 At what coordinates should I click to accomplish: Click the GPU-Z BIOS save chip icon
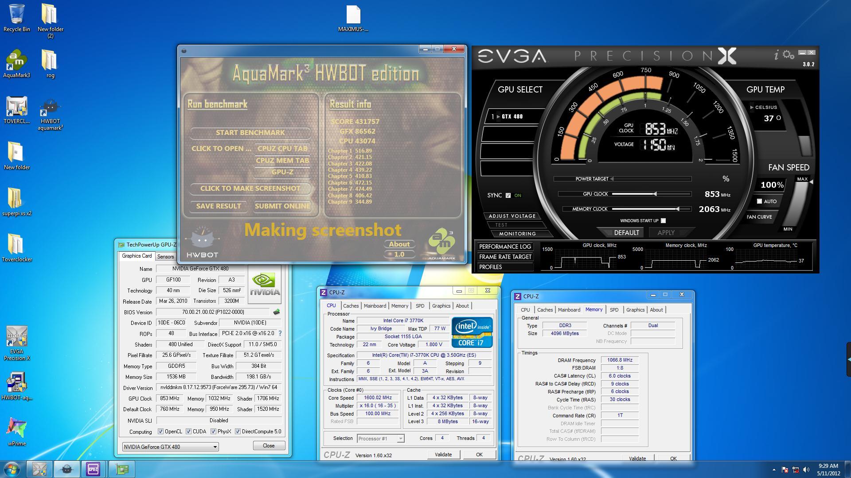click(277, 312)
